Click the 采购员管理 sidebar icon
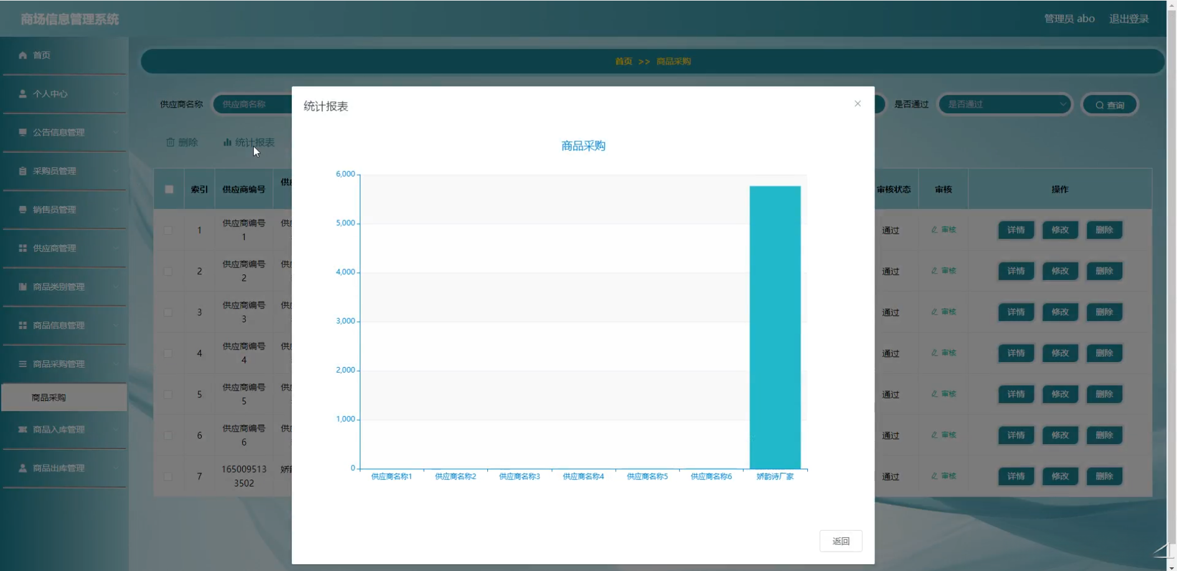Viewport: 1177px width, 571px height. click(x=23, y=171)
